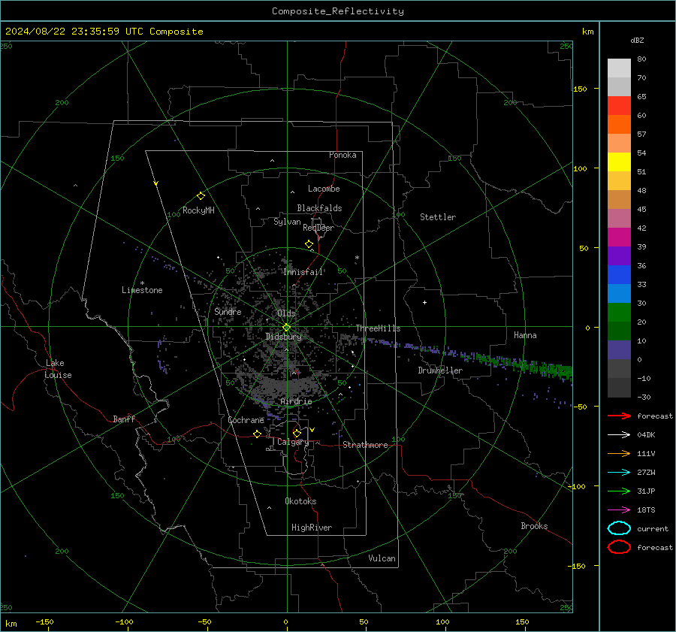The height and width of the screenshot is (632, 676).
Task: Select the asterisk marker above Limestone
Action: 142,283
